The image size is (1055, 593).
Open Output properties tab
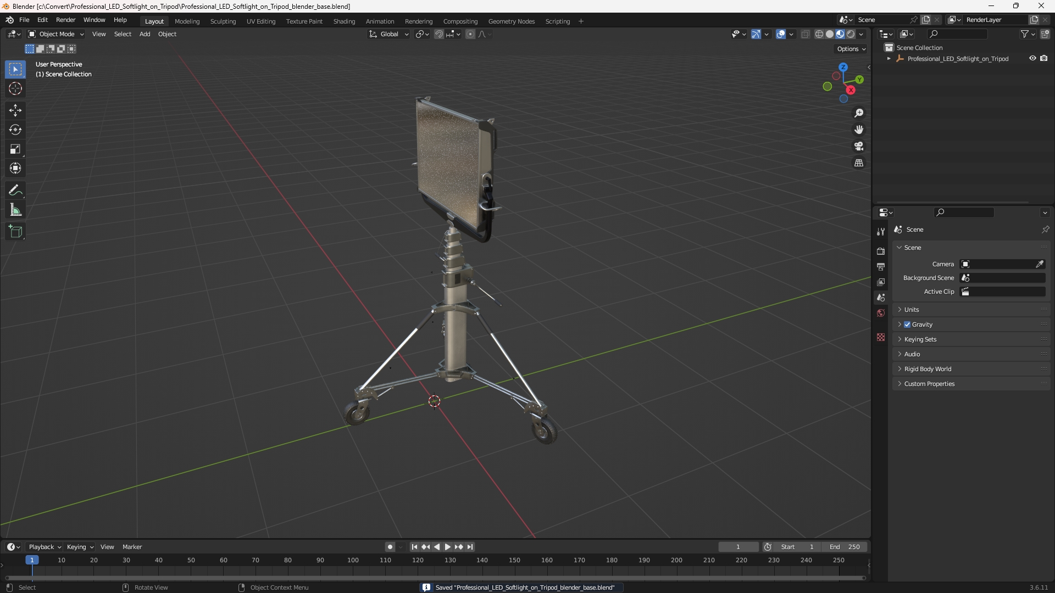[x=881, y=266]
